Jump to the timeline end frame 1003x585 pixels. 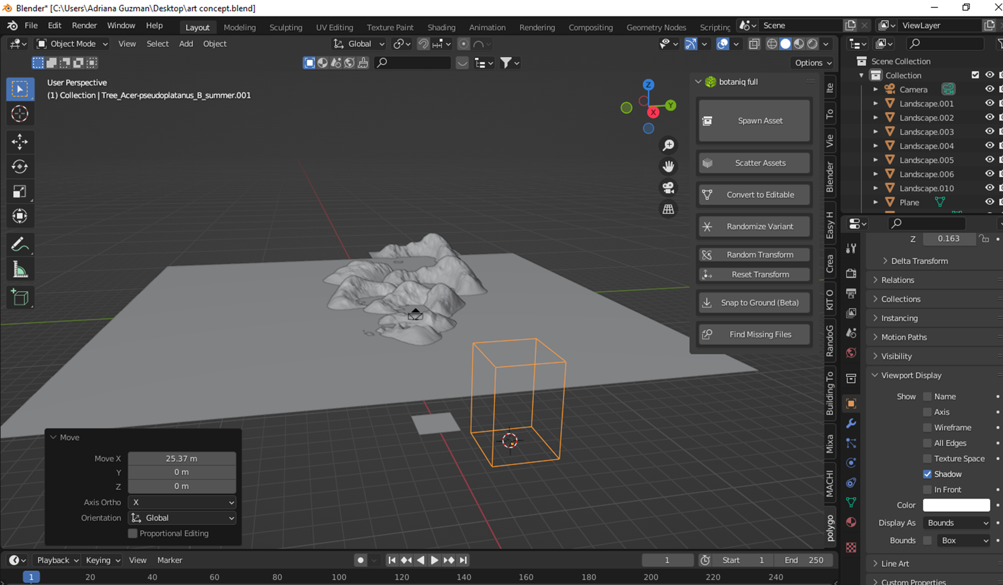(x=463, y=560)
